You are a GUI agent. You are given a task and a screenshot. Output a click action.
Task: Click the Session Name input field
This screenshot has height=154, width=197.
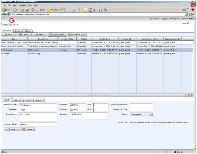(38, 105)
